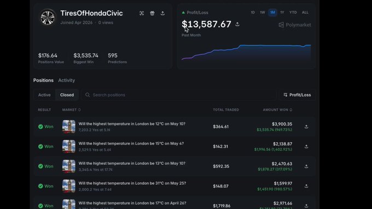This screenshot has height=209, width=372.
Task: Open London 15°C on May 4 market
Action: (131, 144)
